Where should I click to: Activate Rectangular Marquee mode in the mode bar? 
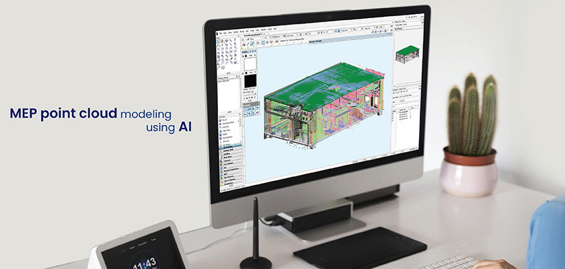(263, 43)
